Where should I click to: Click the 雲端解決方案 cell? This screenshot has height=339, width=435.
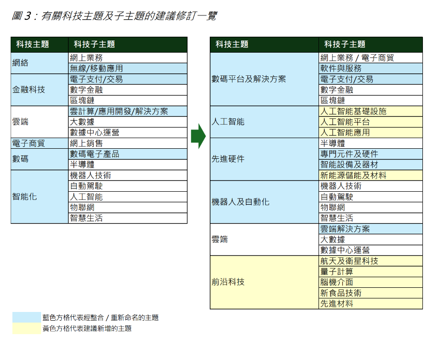371,229
